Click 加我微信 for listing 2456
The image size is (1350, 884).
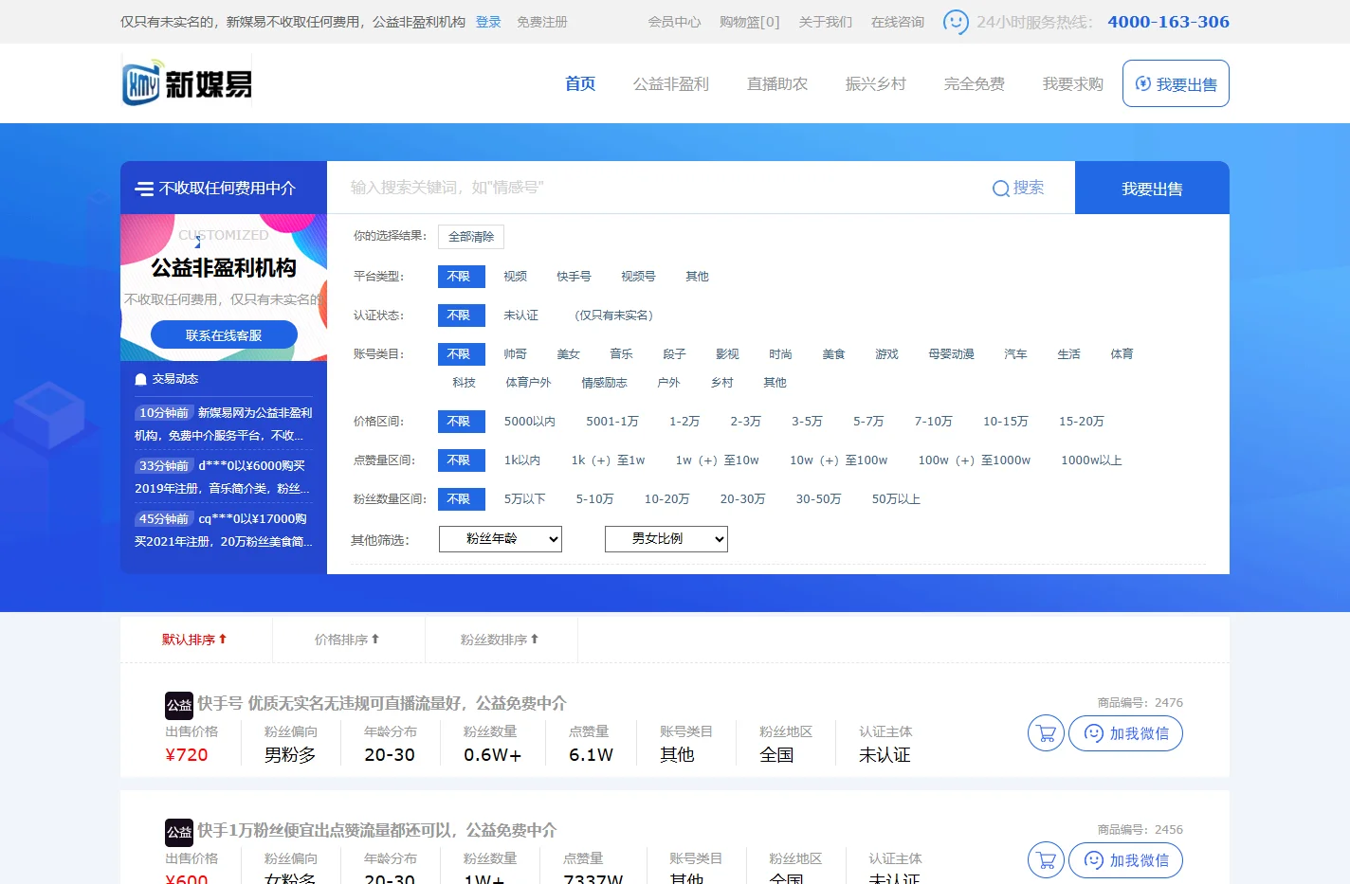1125,860
